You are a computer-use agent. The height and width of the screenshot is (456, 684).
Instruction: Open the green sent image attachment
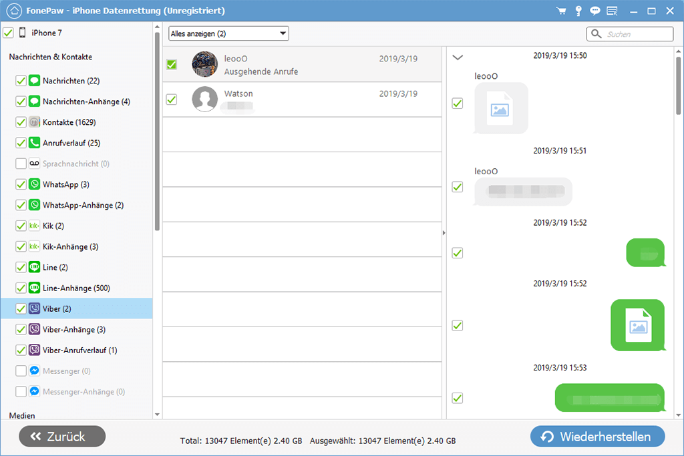click(x=638, y=325)
